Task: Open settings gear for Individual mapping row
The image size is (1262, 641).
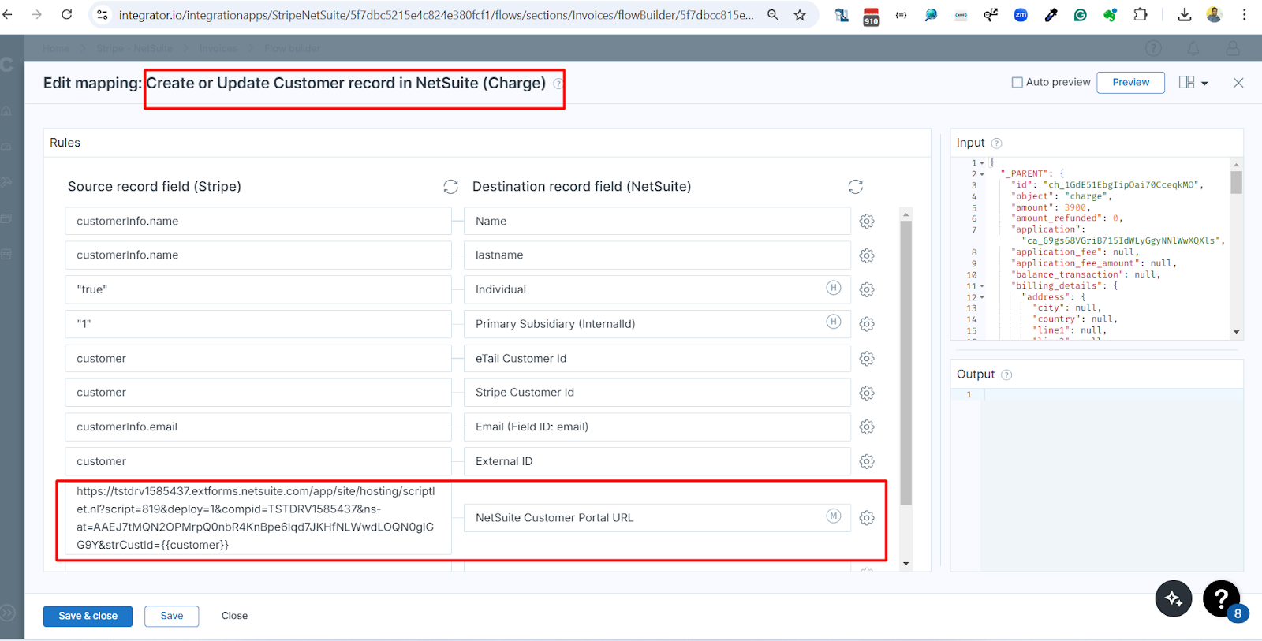Action: 866,289
